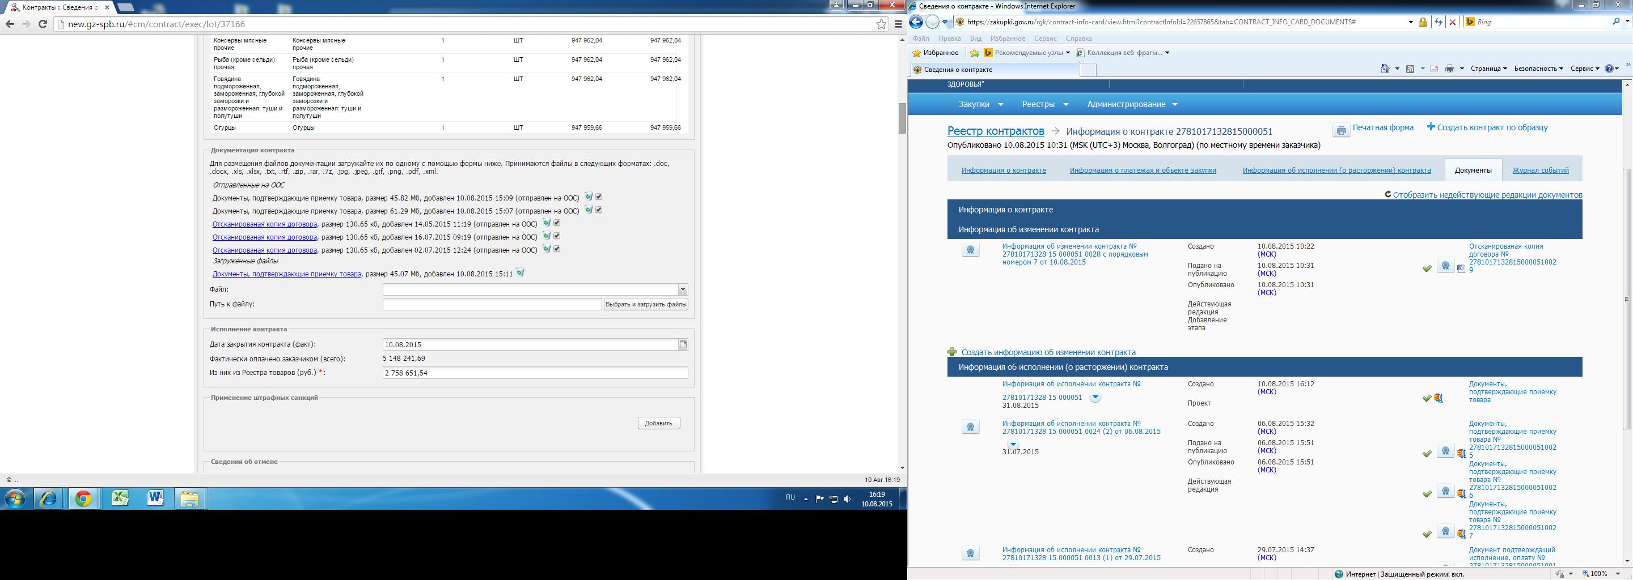Bookmark this page with Chrome's star icon
This screenshot has height=580, width=1633.
[x=882, y=24]
